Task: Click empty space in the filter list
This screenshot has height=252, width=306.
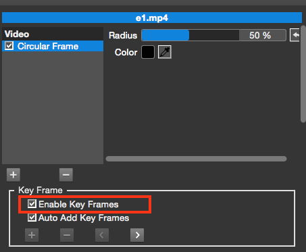Action: click(53, 107)
